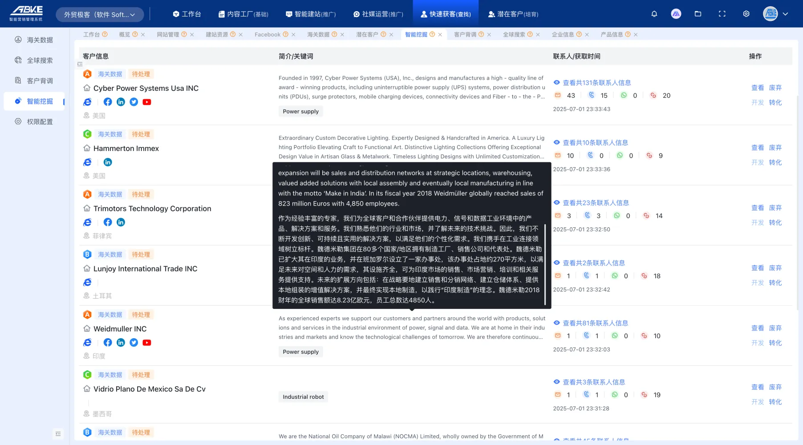Open Cyber Power Systems YouTube icon
Image resolution: width=803 pixels, height=445 pixels.
(x=147, y=102)
